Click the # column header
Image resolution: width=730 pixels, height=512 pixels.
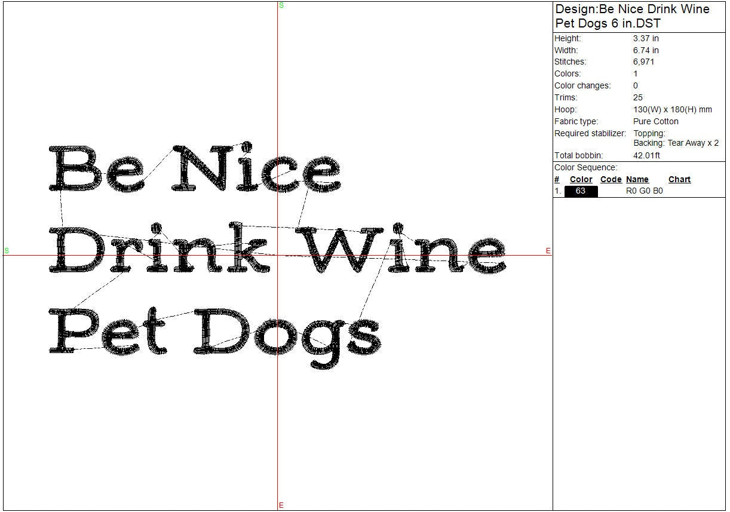(557, 179)
